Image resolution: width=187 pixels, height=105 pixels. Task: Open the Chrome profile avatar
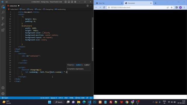click(181, 7)
